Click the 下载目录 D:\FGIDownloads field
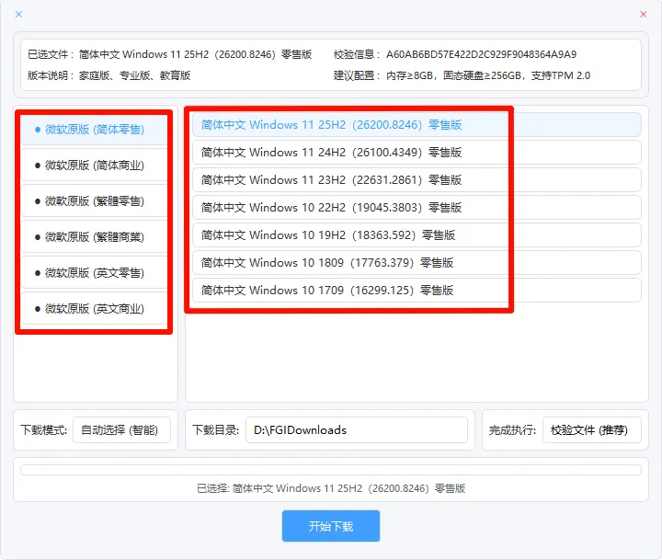The height and width of the screenshot is (560, 662). (x=357, y=430)
